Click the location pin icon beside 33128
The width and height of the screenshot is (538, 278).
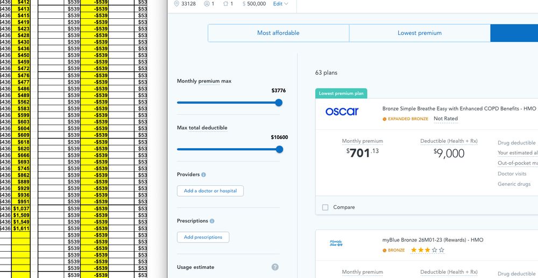coord(176,4)
